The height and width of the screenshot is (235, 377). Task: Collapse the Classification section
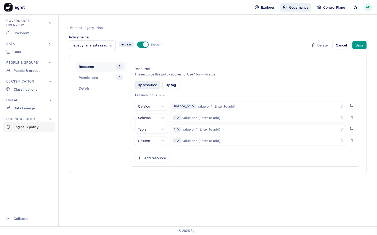[50, 81]
